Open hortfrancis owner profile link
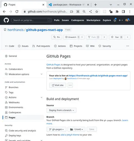 16,30
